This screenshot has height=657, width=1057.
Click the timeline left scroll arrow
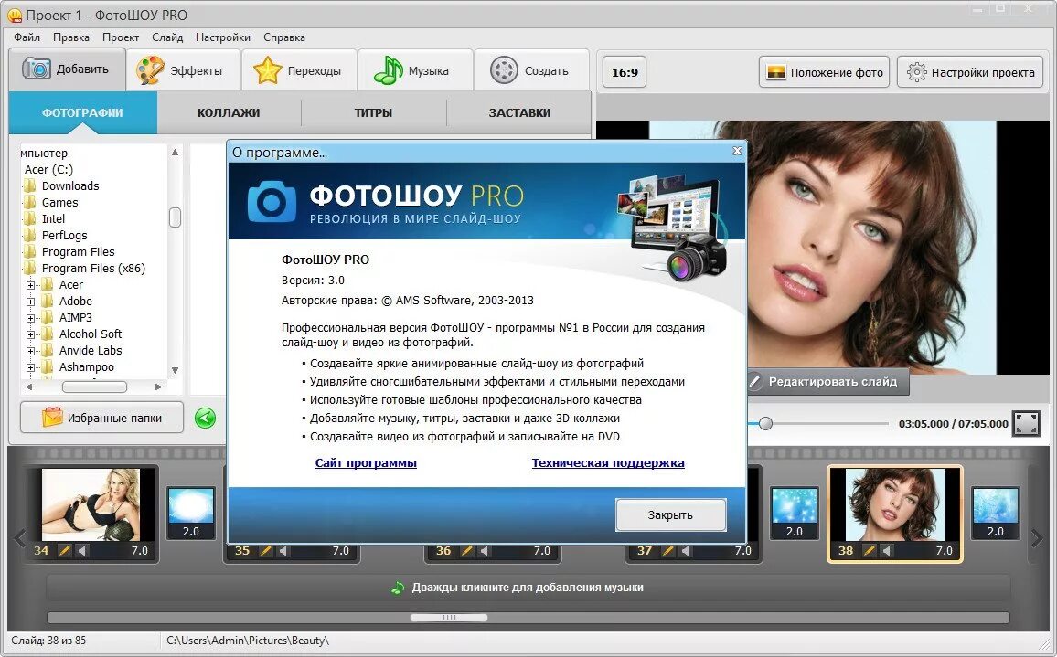[19, 537]
